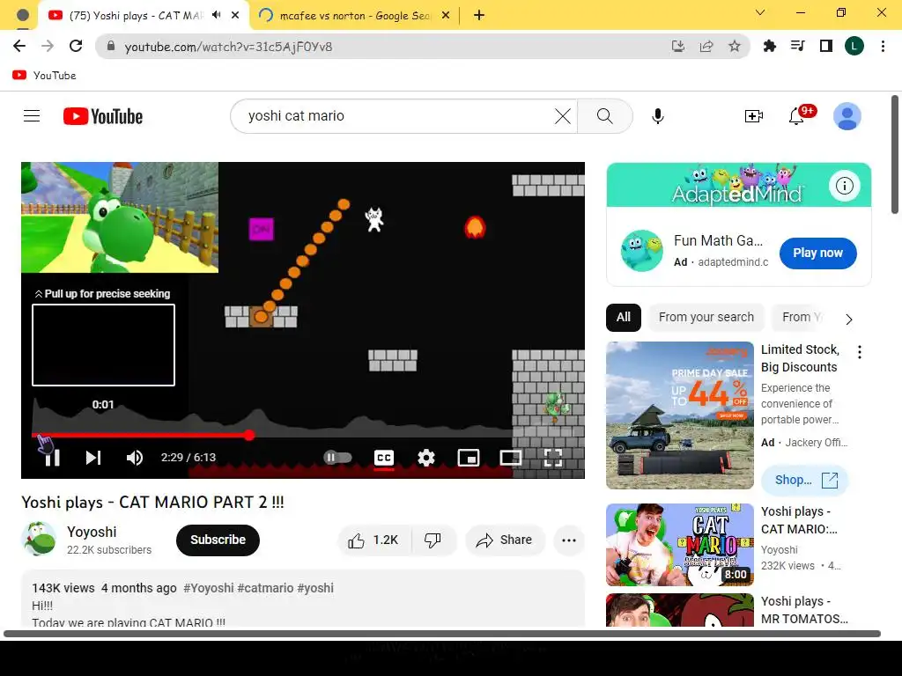The height and width of the screenshot is (676, 902).
Task: Open YouTube bookmark in bookmarks bar
Action: click(44, 76)
